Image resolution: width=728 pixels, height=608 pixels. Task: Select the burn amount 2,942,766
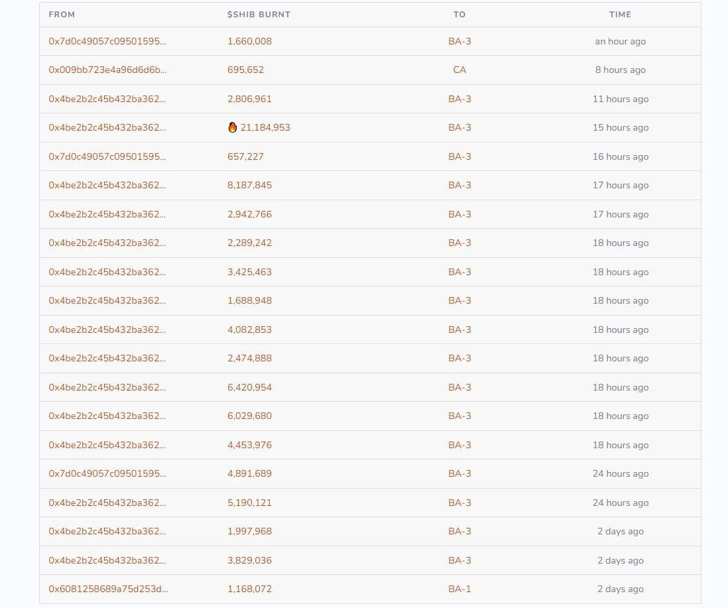(249, 214)
